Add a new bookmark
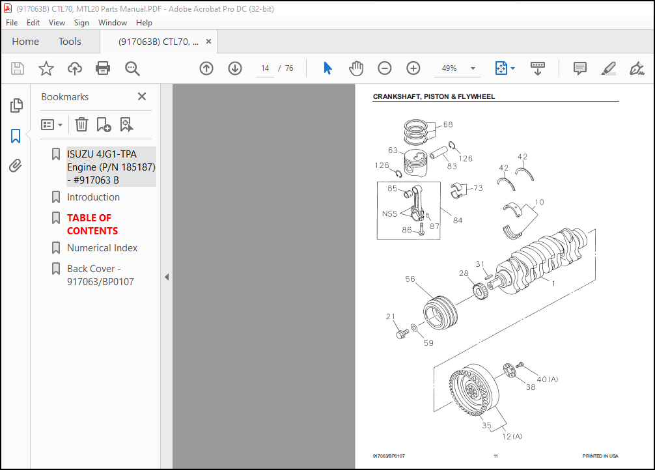Image resolution: width=655 pixels, height=470 pixels. click(104, 124)
